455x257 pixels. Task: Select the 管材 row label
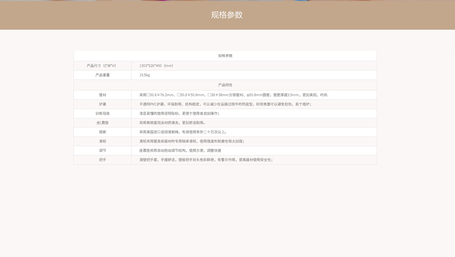102,95
